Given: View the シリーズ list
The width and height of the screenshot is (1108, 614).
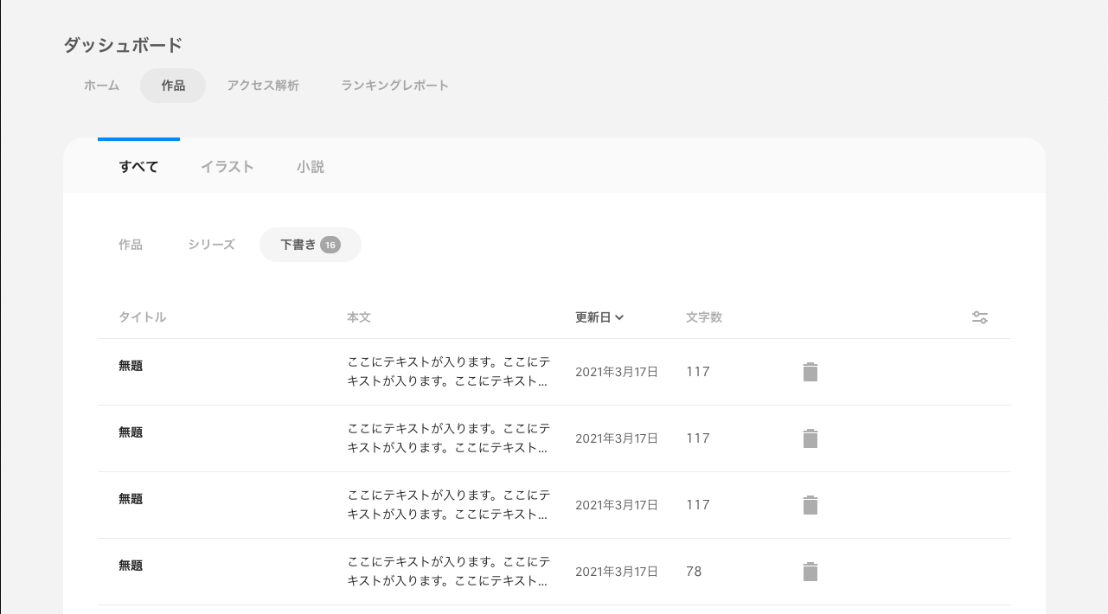Looking at the screenshot, I should click(x=212, y=245).
